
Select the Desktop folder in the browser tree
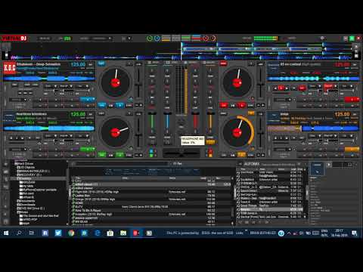pos(25,178)
